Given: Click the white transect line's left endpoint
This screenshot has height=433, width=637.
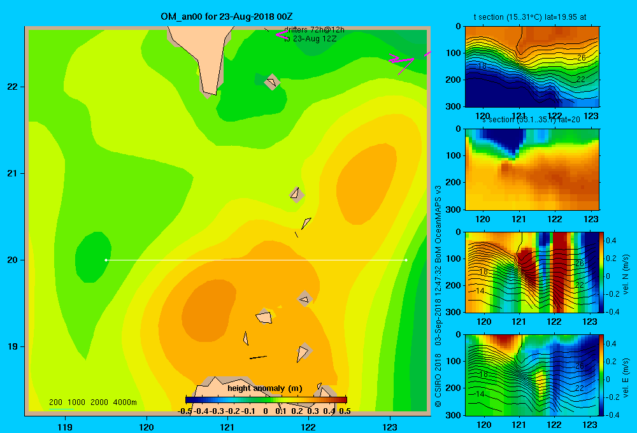Looking at the screenshot, I should pyautogui.click(x=106, y=260).
